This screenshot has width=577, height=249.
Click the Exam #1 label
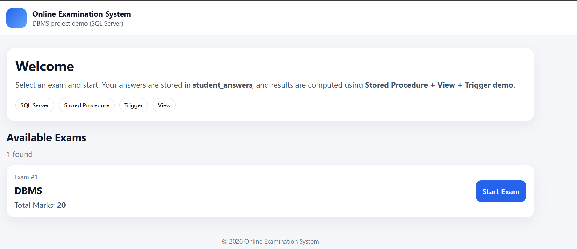pyautogui.click(x=26, y=177)
